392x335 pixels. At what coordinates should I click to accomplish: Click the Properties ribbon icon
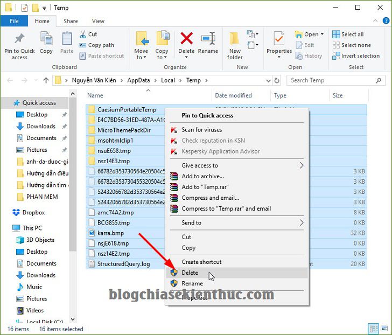(x=279, y=39)
